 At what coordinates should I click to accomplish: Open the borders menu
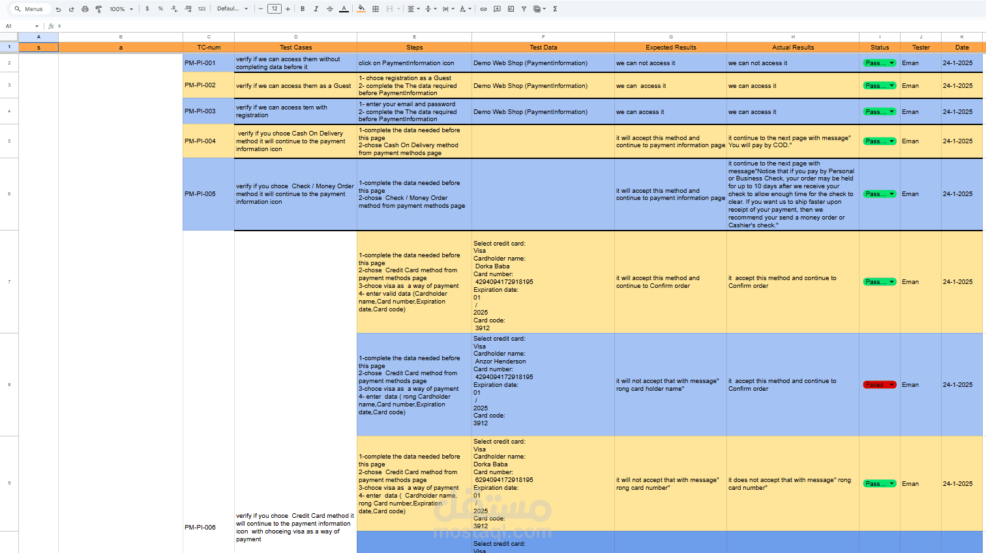376,9
